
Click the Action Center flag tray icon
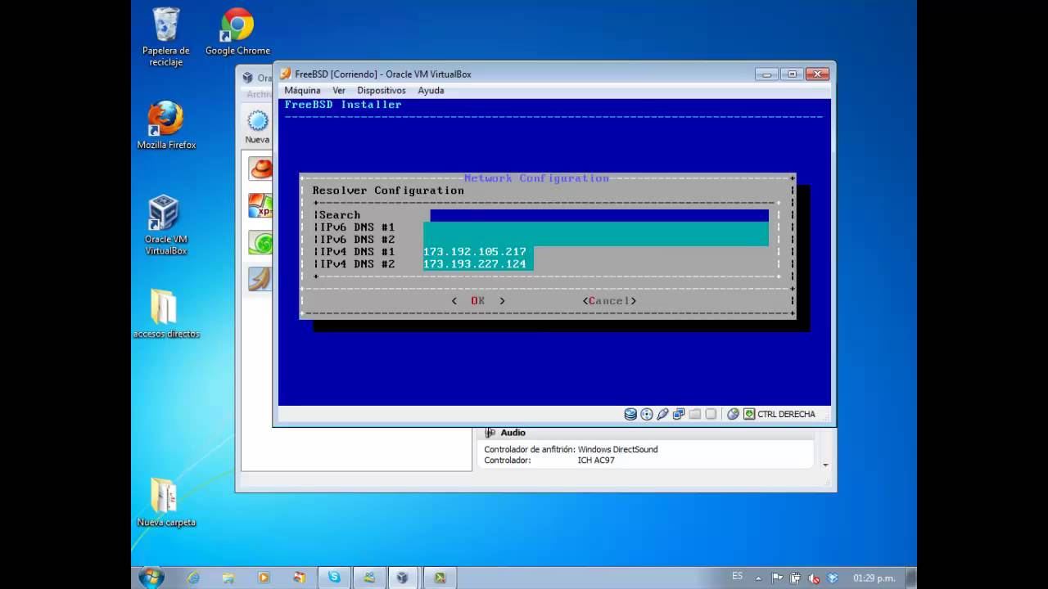point(778,578)
